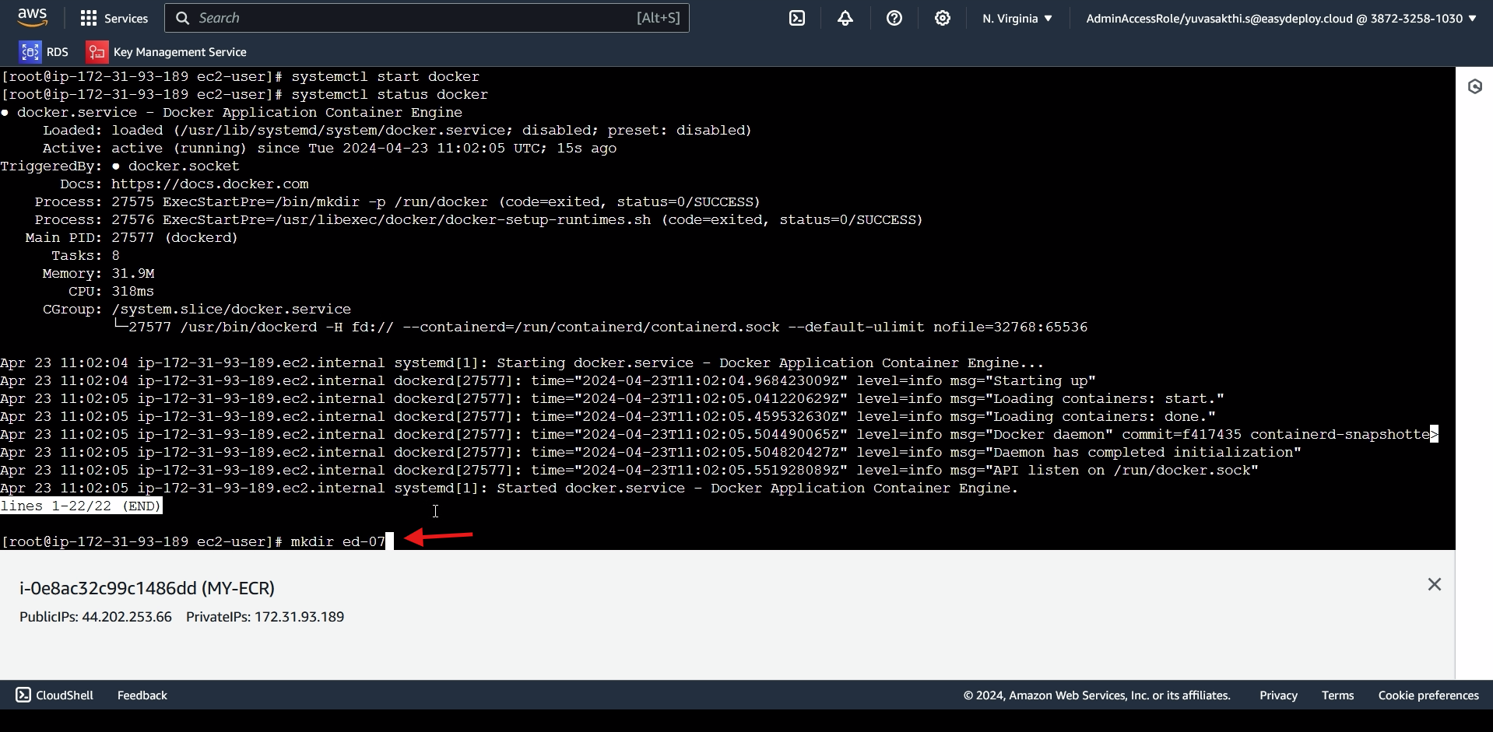Click the Services menu label

(126, 18)
